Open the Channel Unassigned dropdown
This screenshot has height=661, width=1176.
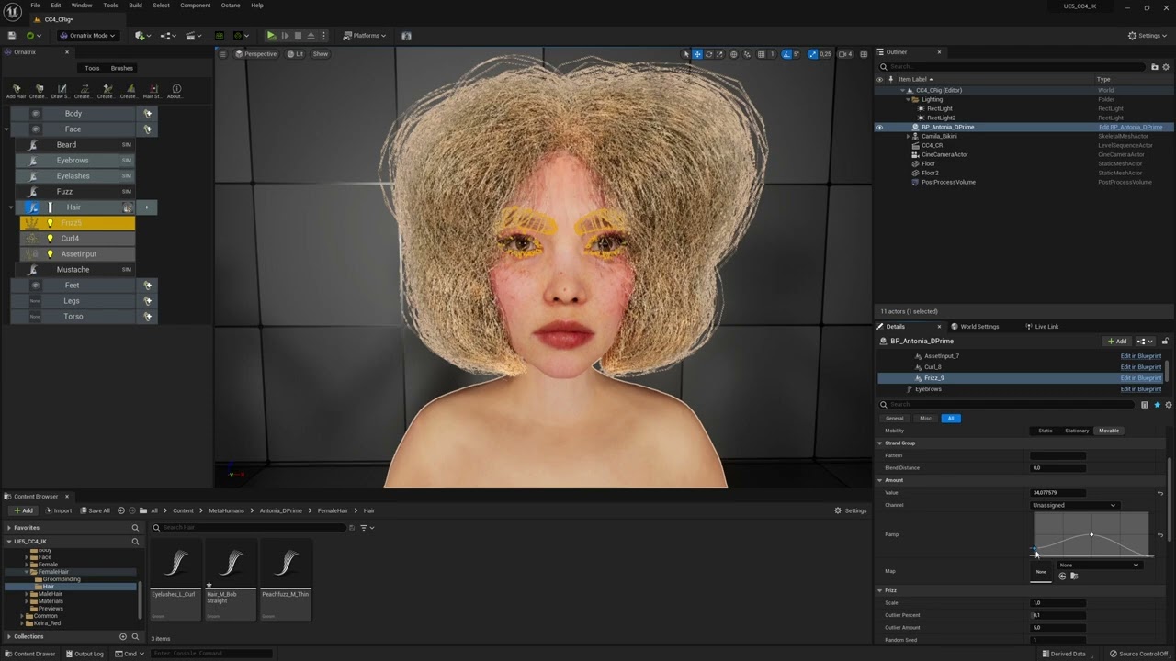(x=1074, y=505)
